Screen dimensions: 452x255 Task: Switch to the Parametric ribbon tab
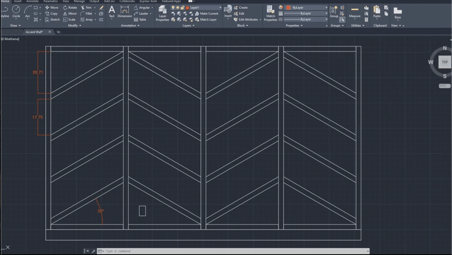[x=50, y=1]
